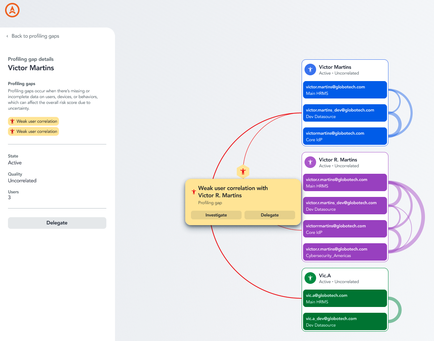Click Victor Martins blue avatar icon
Screen dimensions: 434x341
coord(310,70)
